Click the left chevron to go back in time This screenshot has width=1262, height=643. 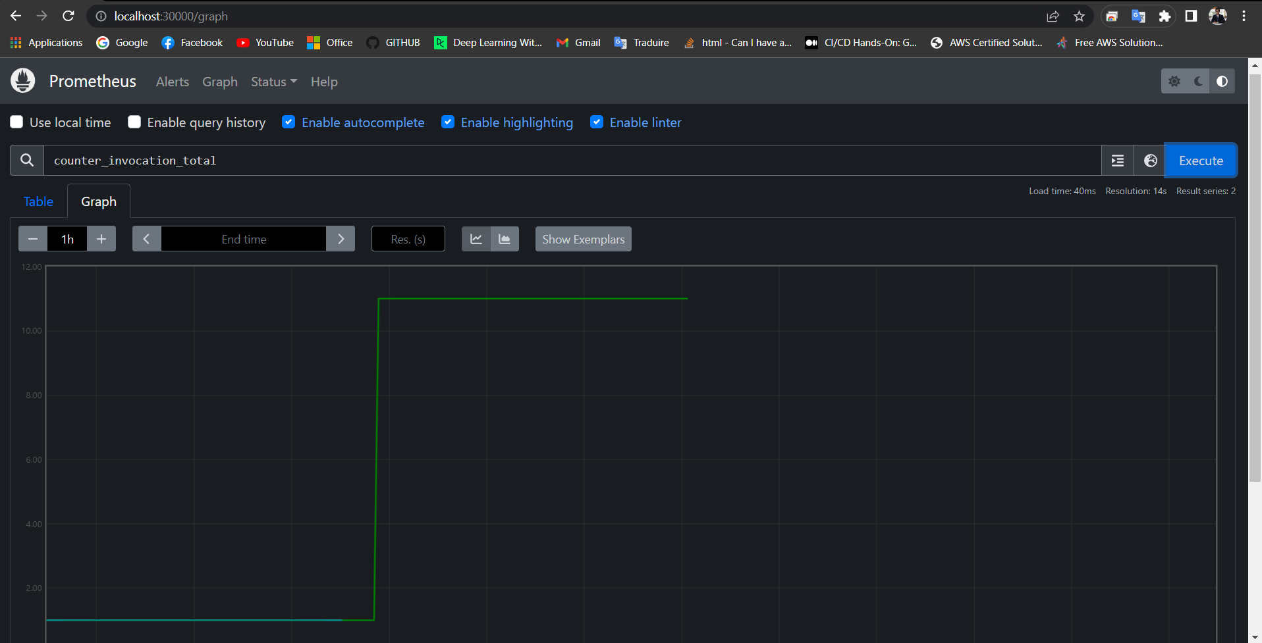click(146, 238)
